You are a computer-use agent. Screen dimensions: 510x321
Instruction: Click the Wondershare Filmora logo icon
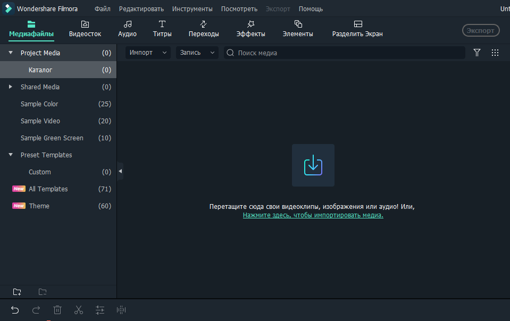(x=8, y=9)
